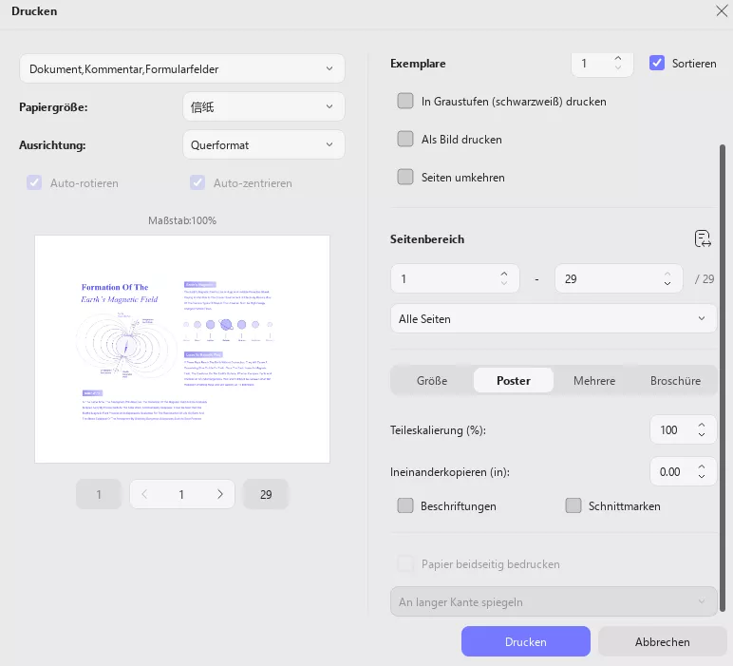Viewport: 733px width, 666px height.
Task: Expand the Ausrichtung Querformat dropdown
Action: (263, 145)
